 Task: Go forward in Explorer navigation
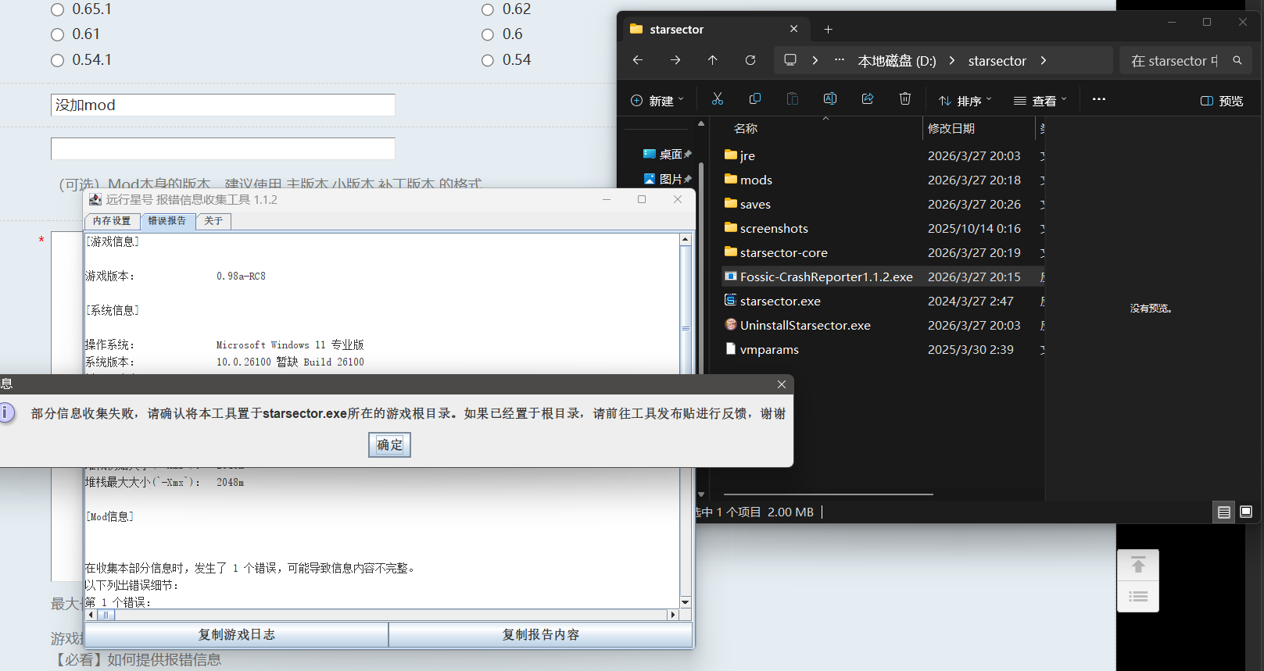[675, 60]
